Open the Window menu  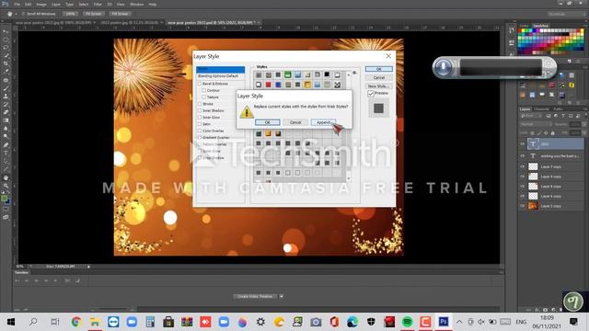click(x=137, y=4)
